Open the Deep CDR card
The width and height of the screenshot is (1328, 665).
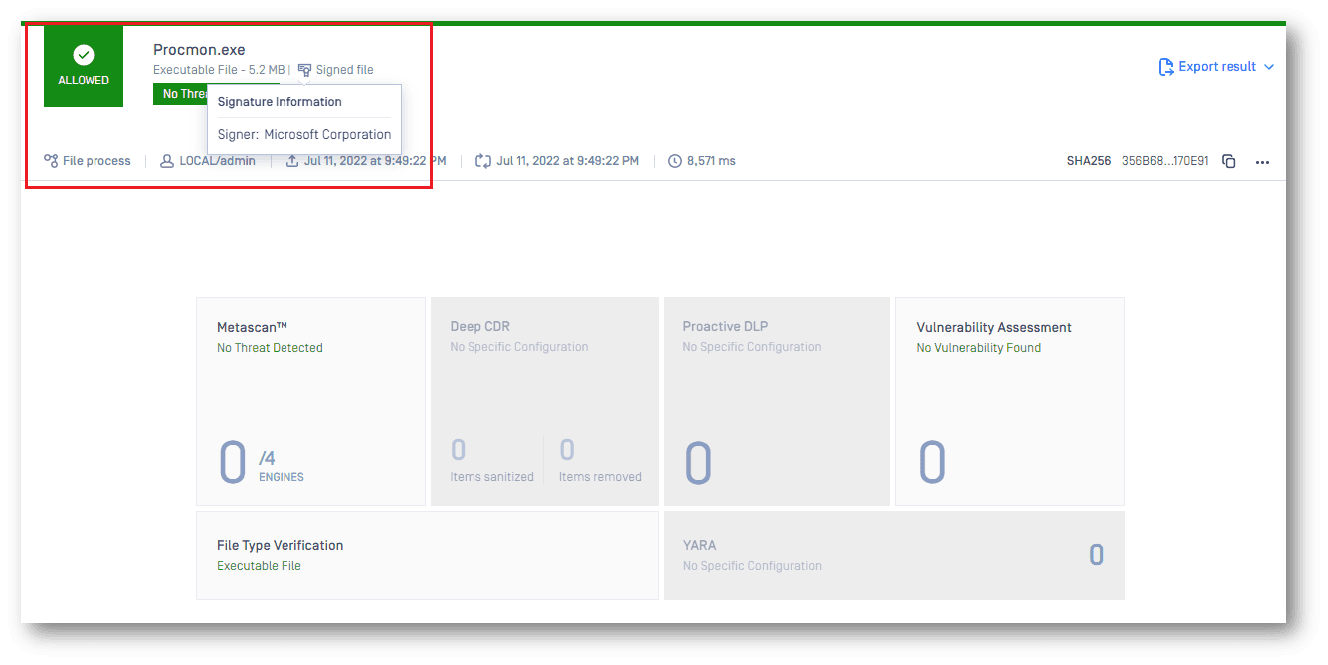pos(544,402)
